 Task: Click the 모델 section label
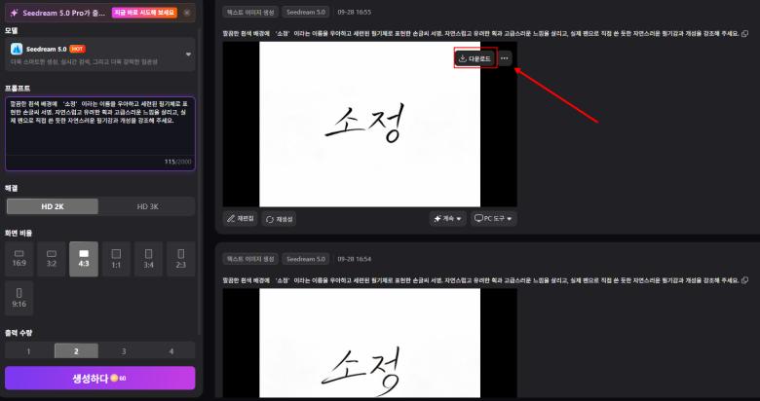point(11,30)
